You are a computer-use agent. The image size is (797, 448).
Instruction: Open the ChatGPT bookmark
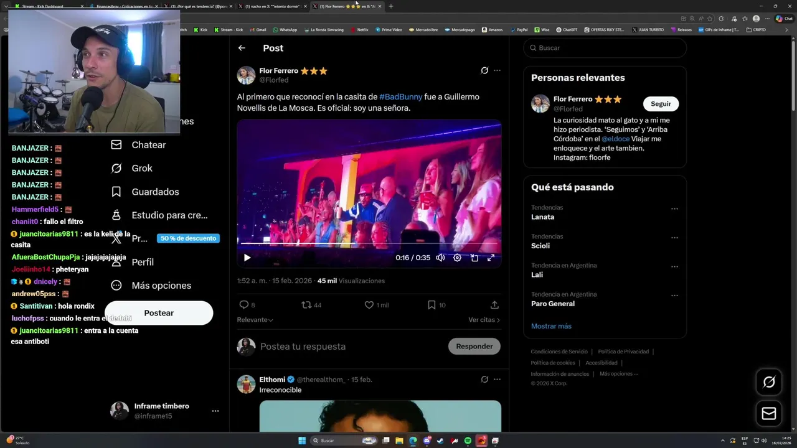pos(567,29)
